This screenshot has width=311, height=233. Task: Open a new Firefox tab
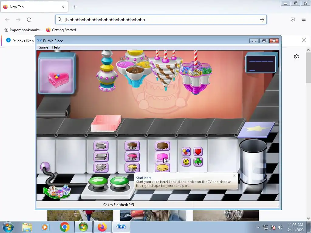(74, 7)
